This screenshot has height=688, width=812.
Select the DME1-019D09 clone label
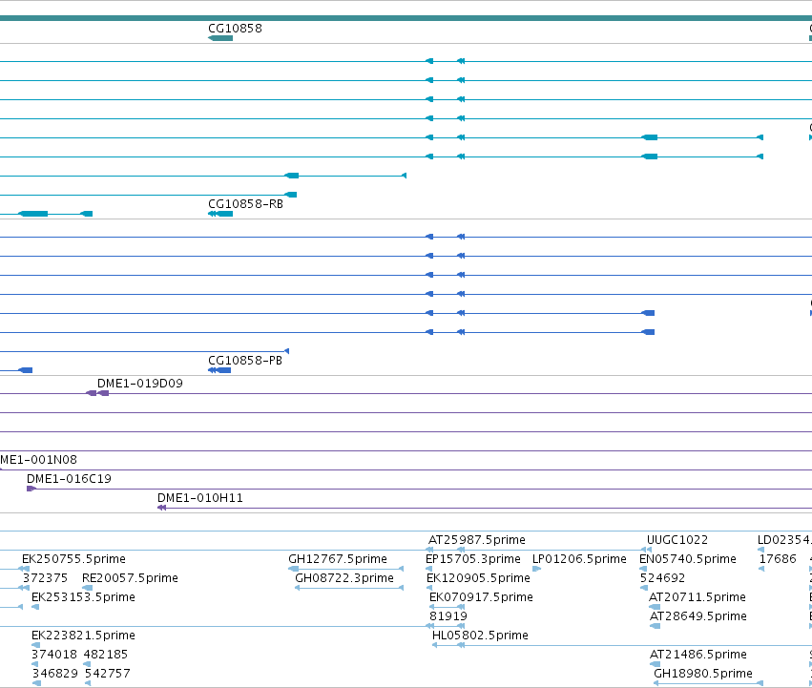(x=140, y=384)
